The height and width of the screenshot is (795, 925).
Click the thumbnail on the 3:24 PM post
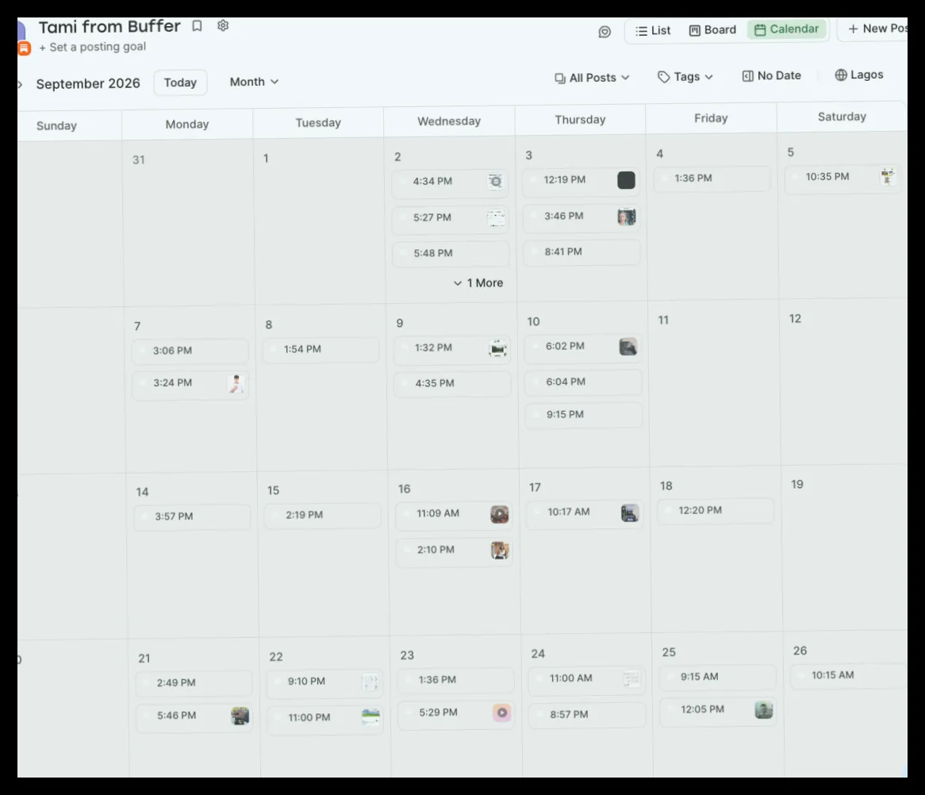(x=236, y=384)
